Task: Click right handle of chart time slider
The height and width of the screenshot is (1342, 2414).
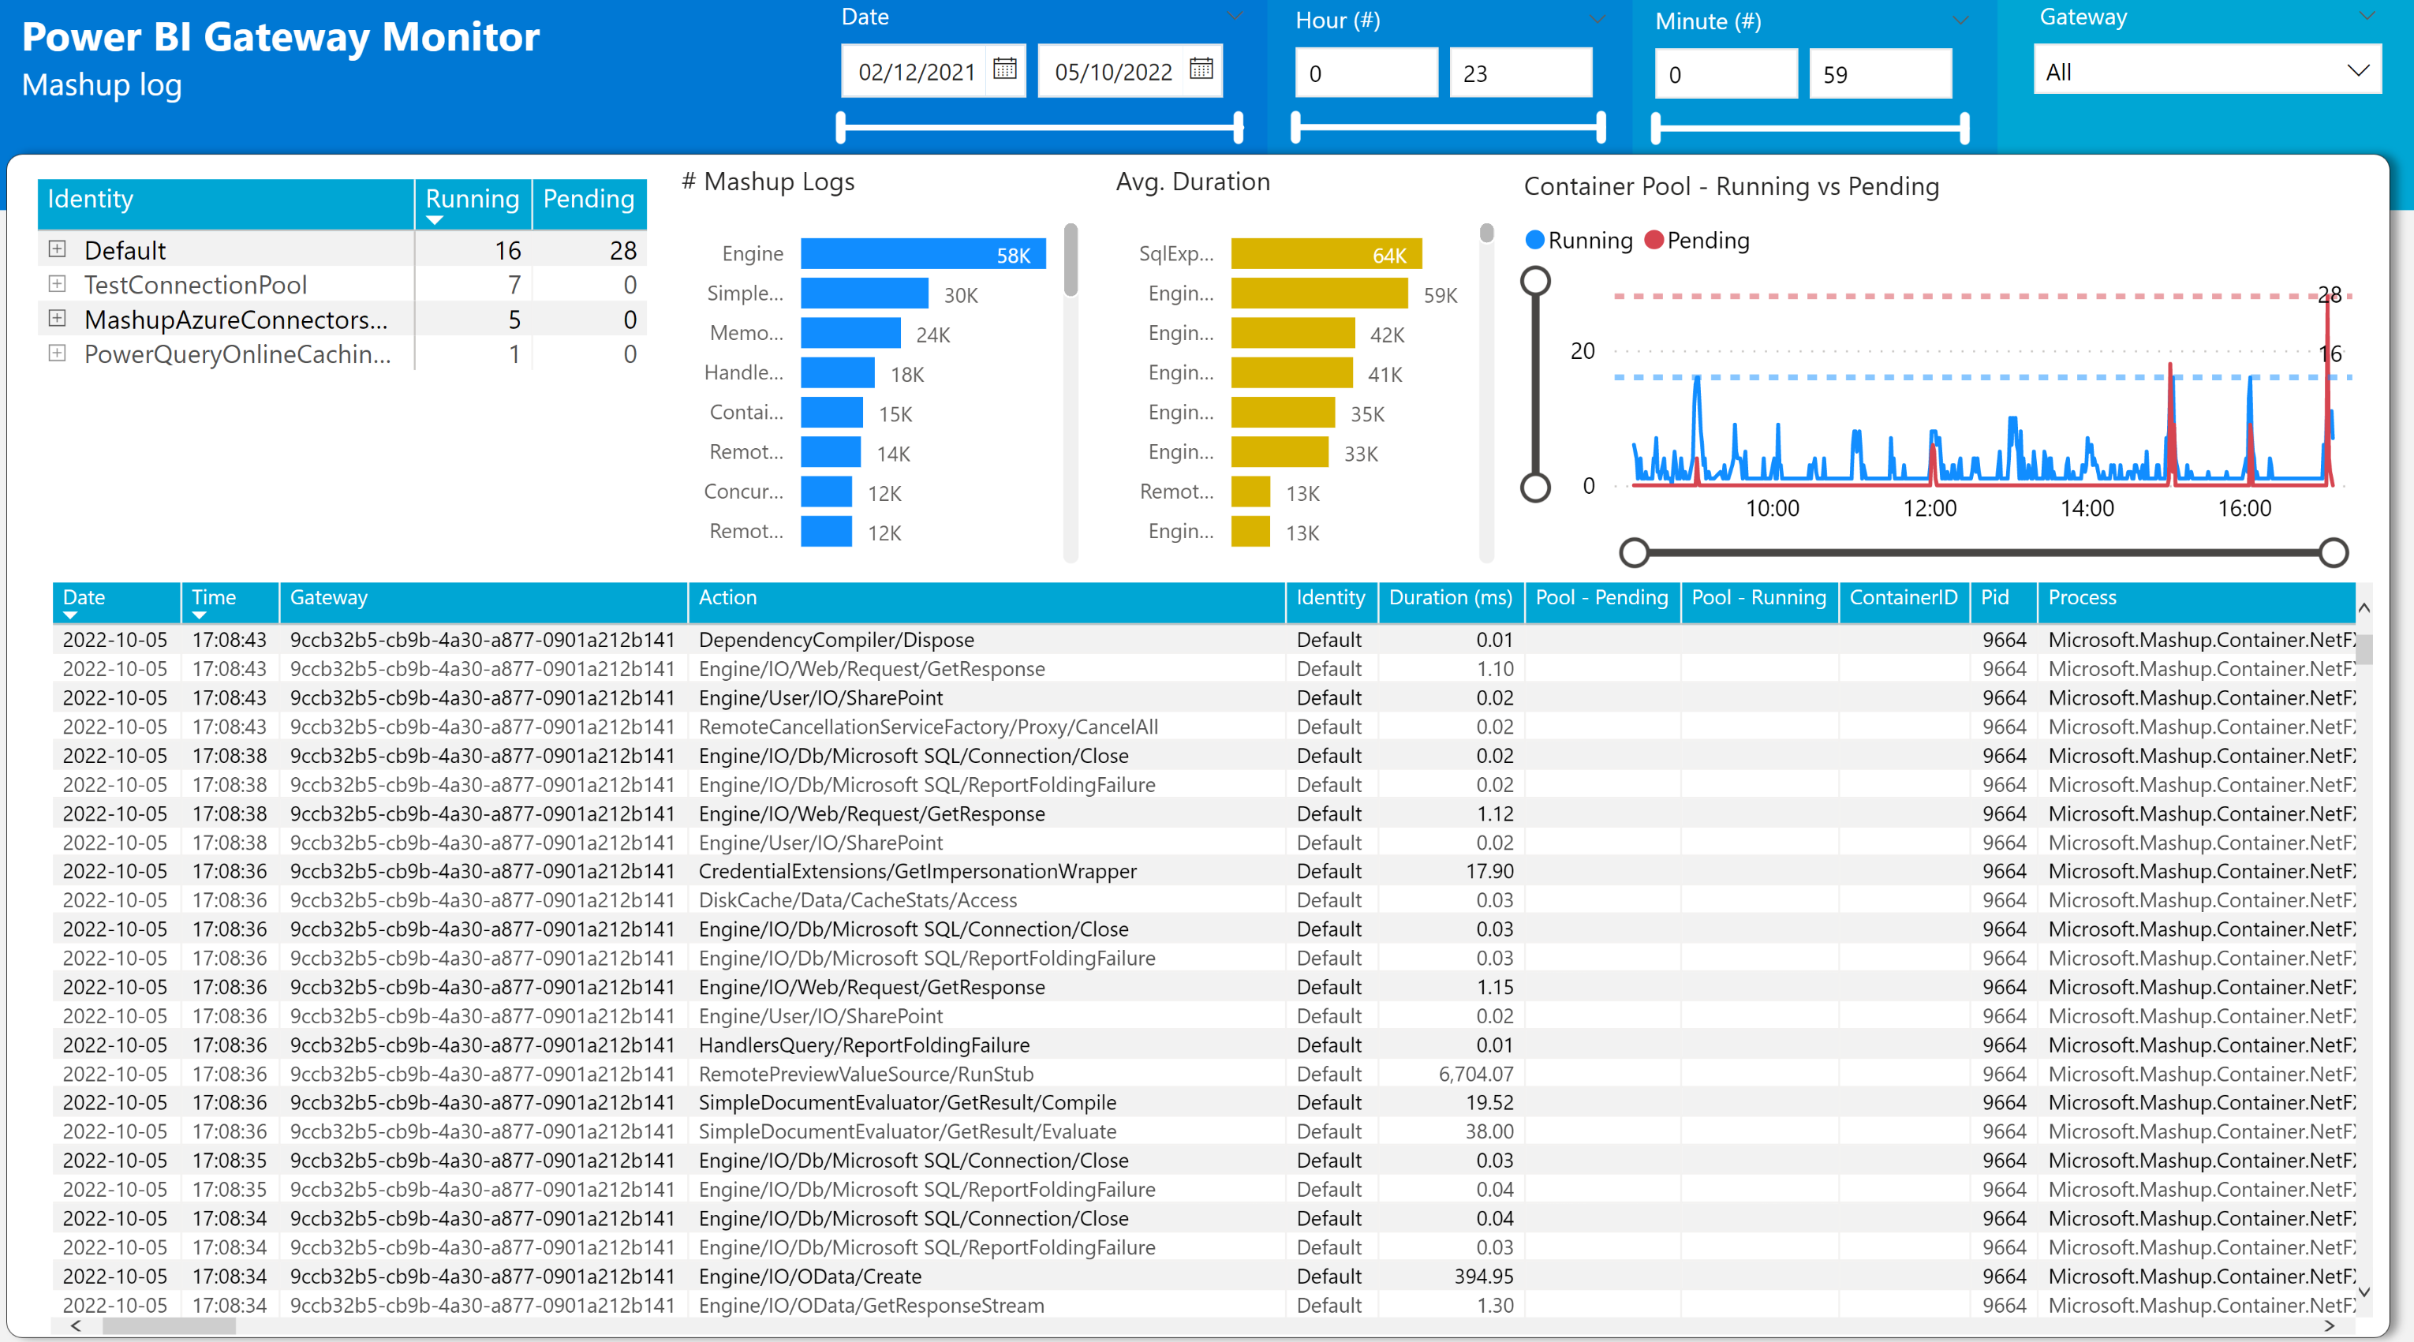Action: pos(2334,553)
